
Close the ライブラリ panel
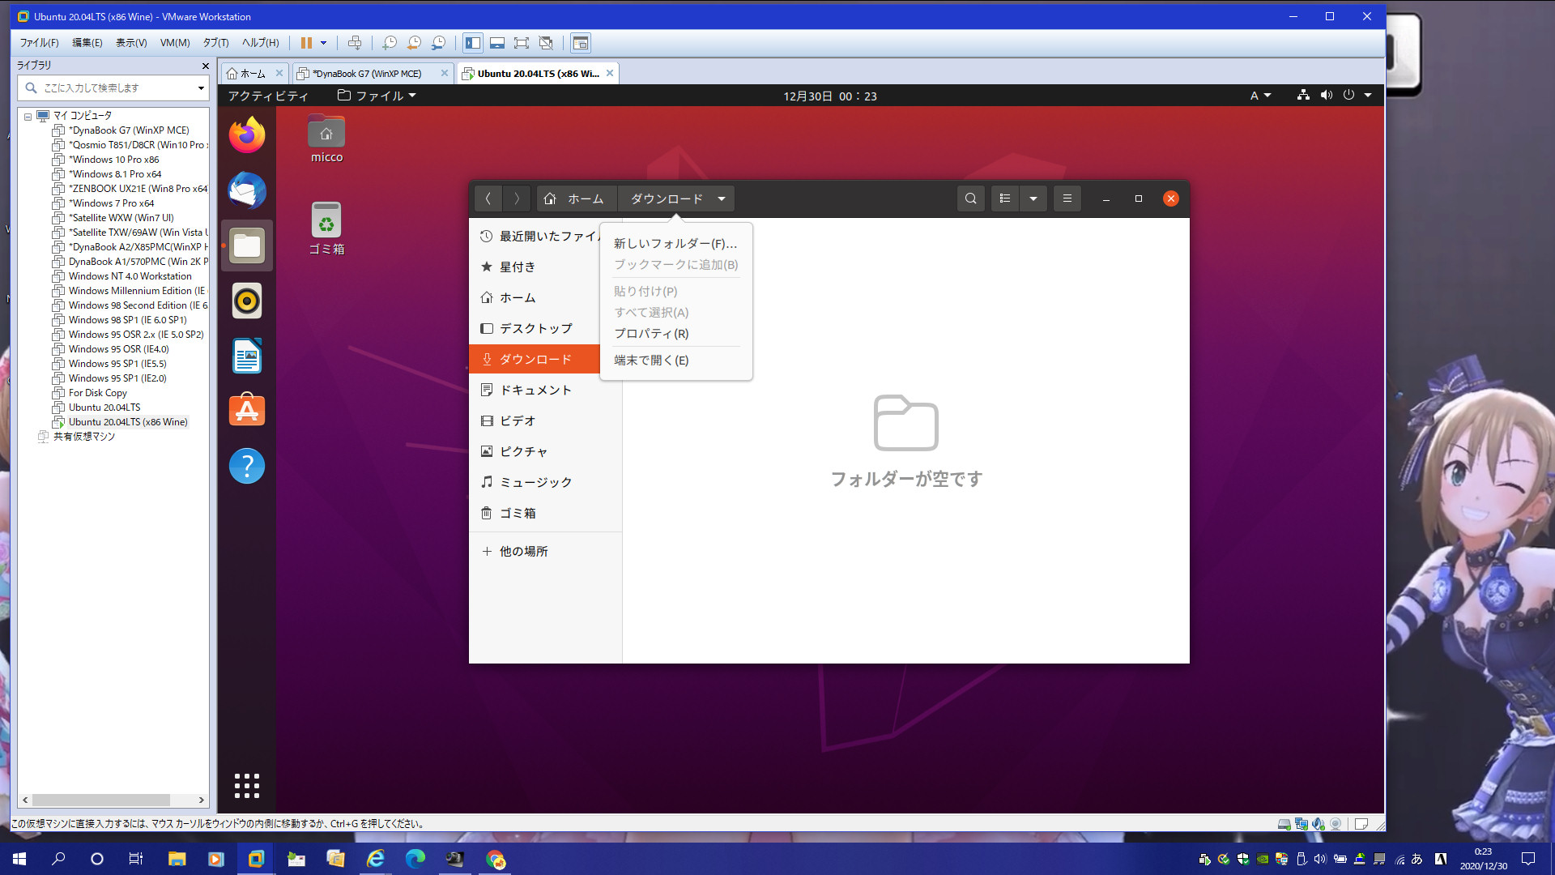coord(205,66)
